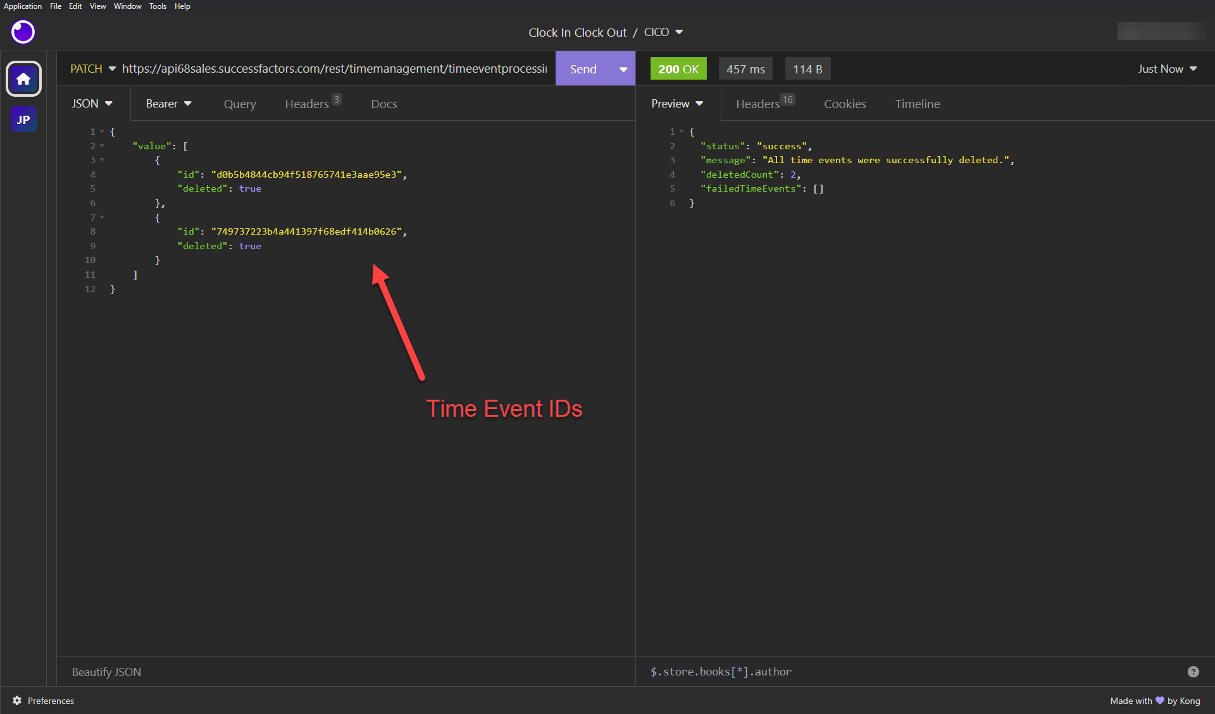Click the Clock In Clock Out breadcrumb

pos(577,32)
